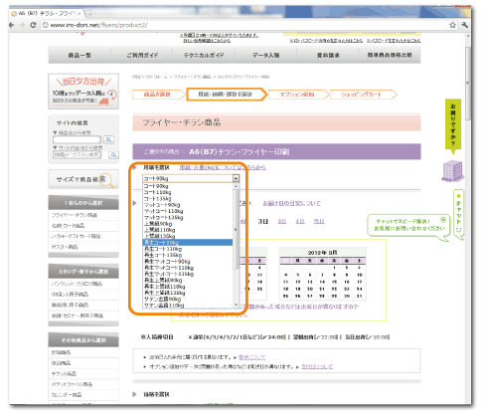Screen dimensions: 487x418
Task: Click the お届け日の目安について link
Action: (x=291, y=203)
